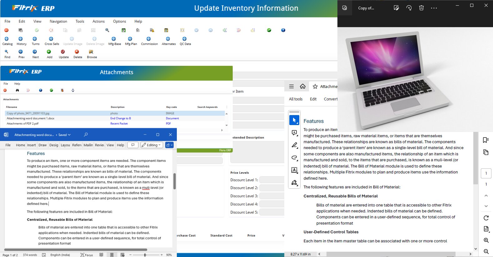This screenshot has width=493, height=257.
Task: Open the Navigation menu in Fitrix ERP
Action: point(58,22)
